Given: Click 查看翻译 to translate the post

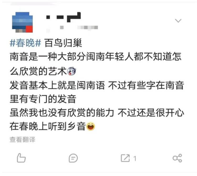Looking at the screenshot, I should coord(23,139).
